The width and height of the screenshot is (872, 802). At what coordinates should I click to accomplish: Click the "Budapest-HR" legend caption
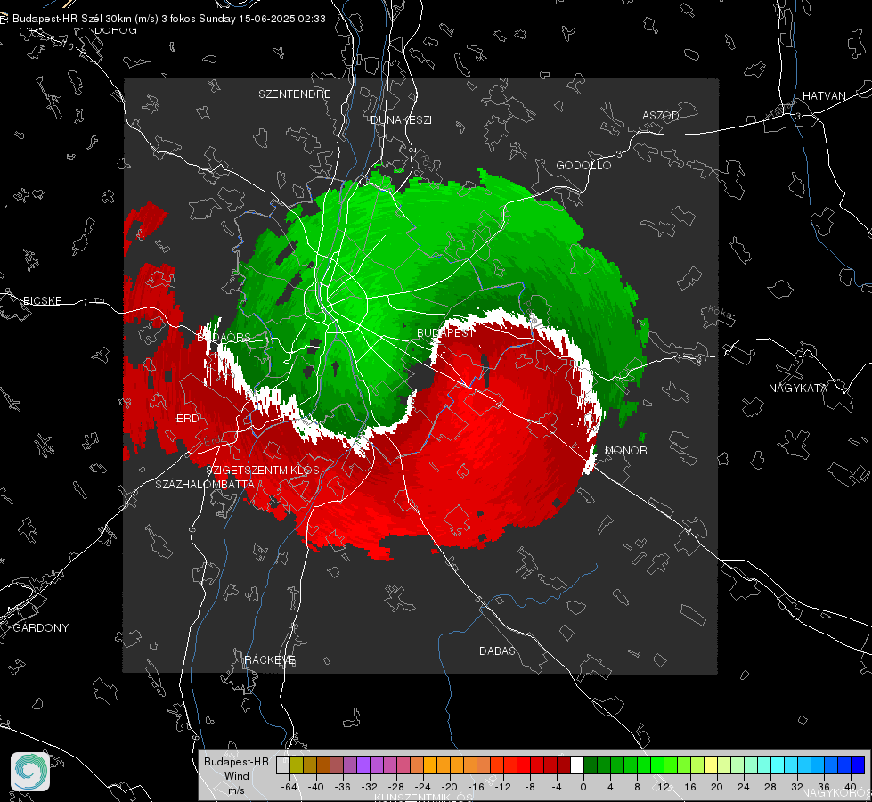[x=236, y=762]
